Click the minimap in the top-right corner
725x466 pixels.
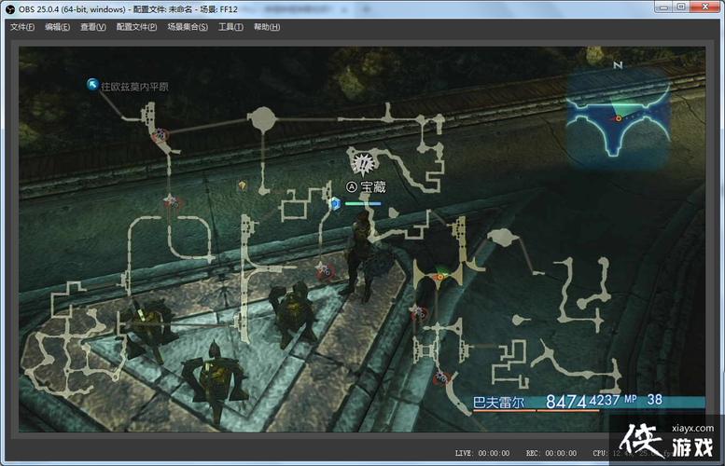click(619, 117)
